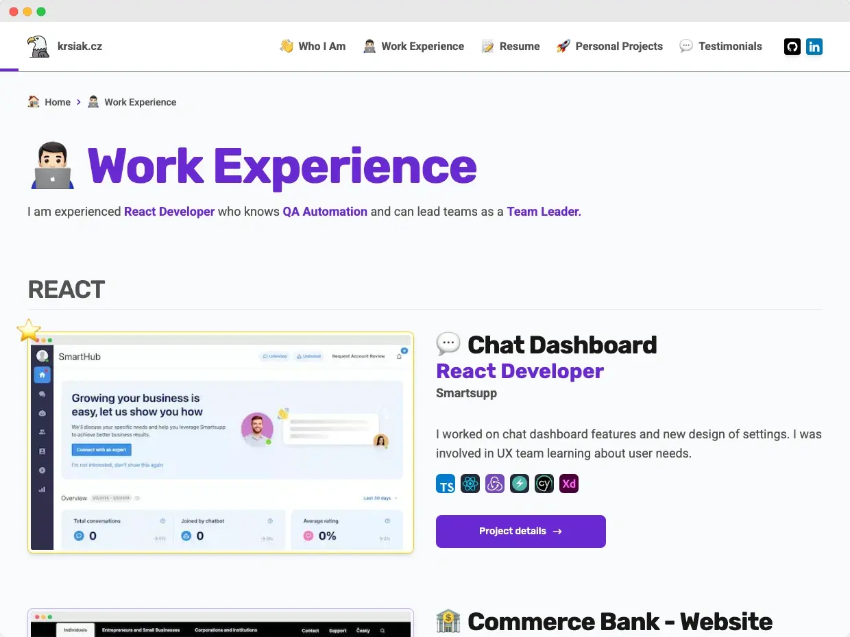The width and height of the screenshot is (850, 637).
Task: Go to Work Experience in navigation bar
Action: coord(413,47)
